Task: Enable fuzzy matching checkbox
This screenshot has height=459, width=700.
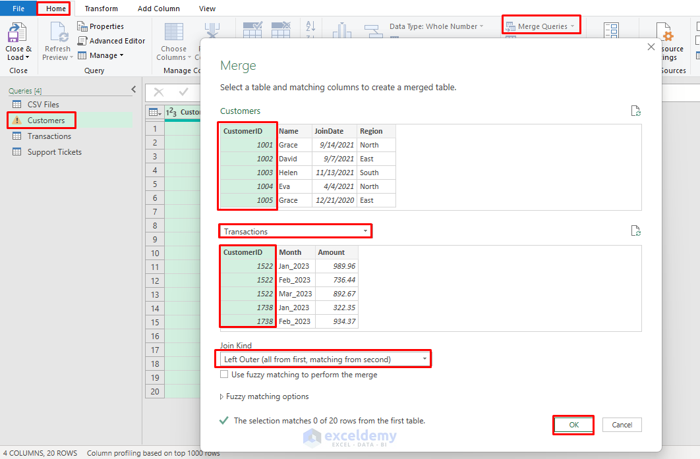Action: (224, 374)
